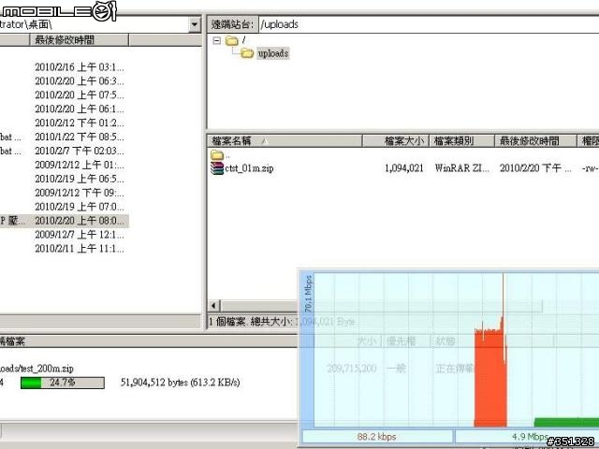The height and width of the screenshot is (449, 599).
Task: Select local row dated 2009/12/7 上午 12:1
Action: coord(80,235)
